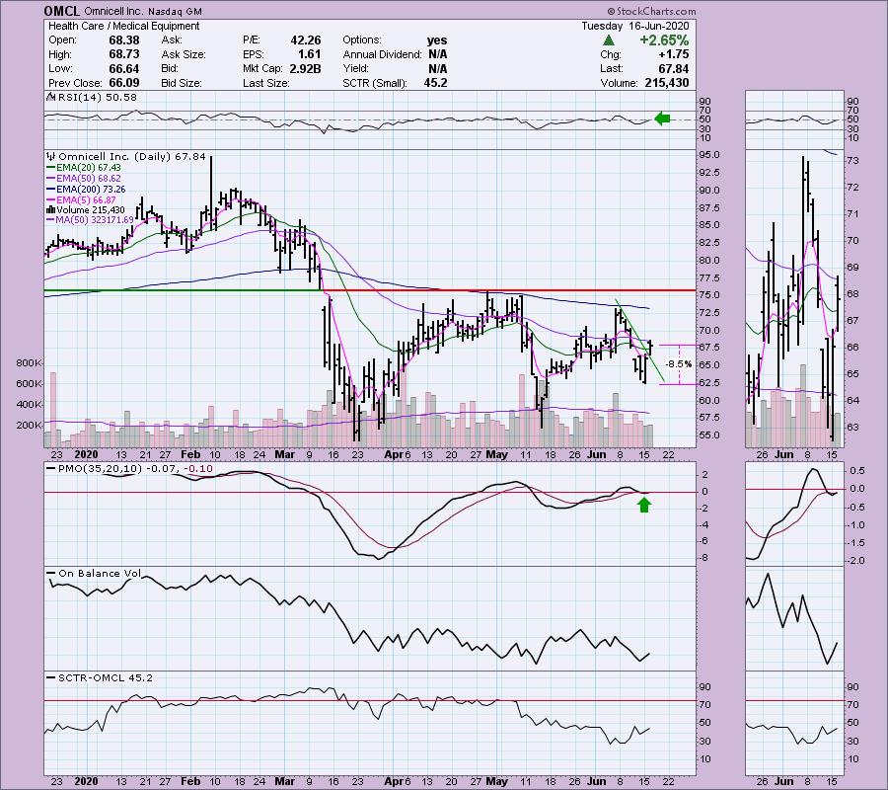Click the +2.65% percent change figure
The width and height of the screenshot is (888, 790).
click(x=664, y=40)
